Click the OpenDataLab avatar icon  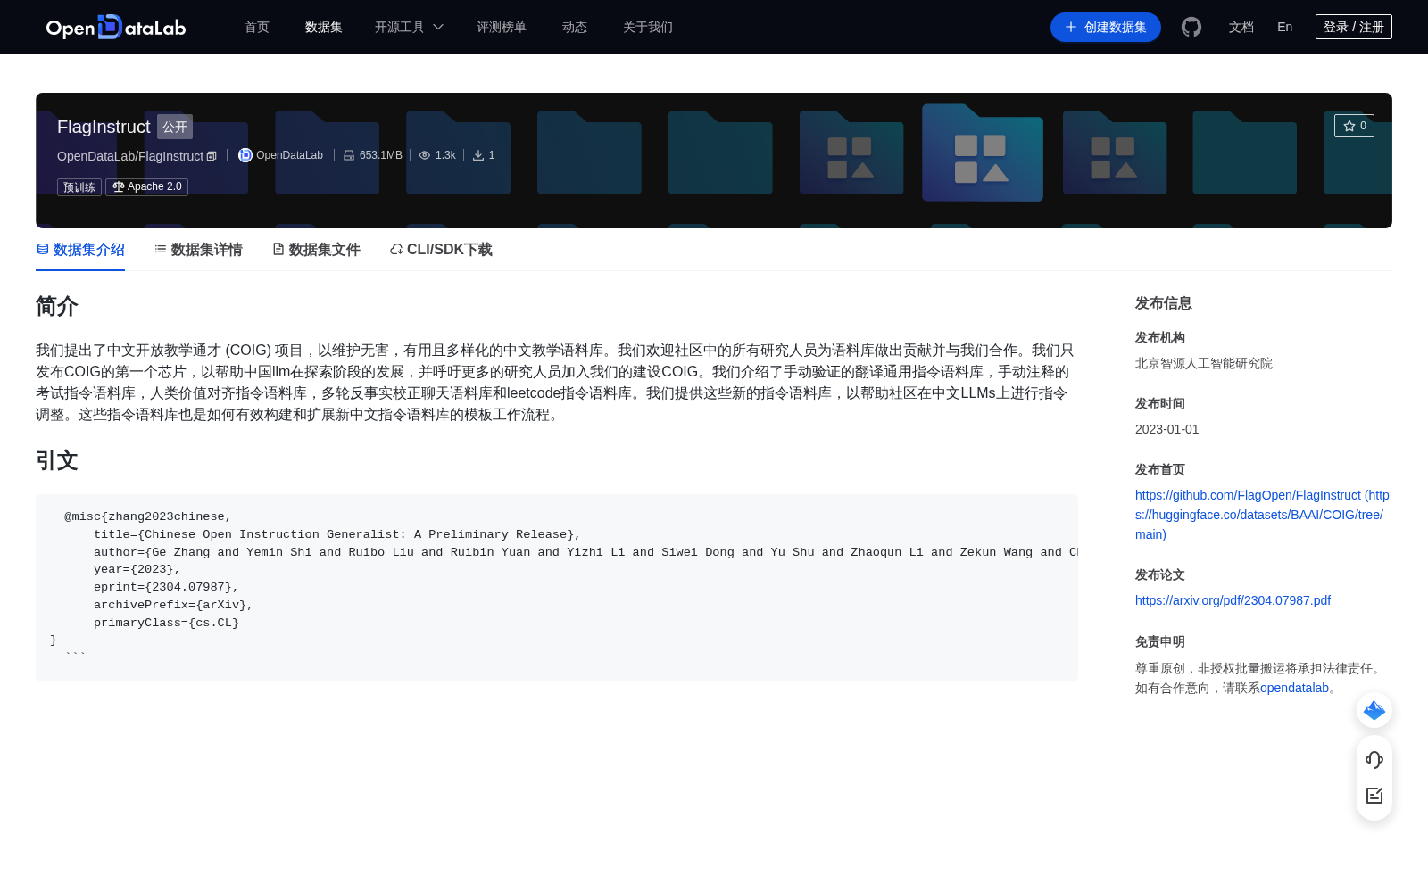245,155
